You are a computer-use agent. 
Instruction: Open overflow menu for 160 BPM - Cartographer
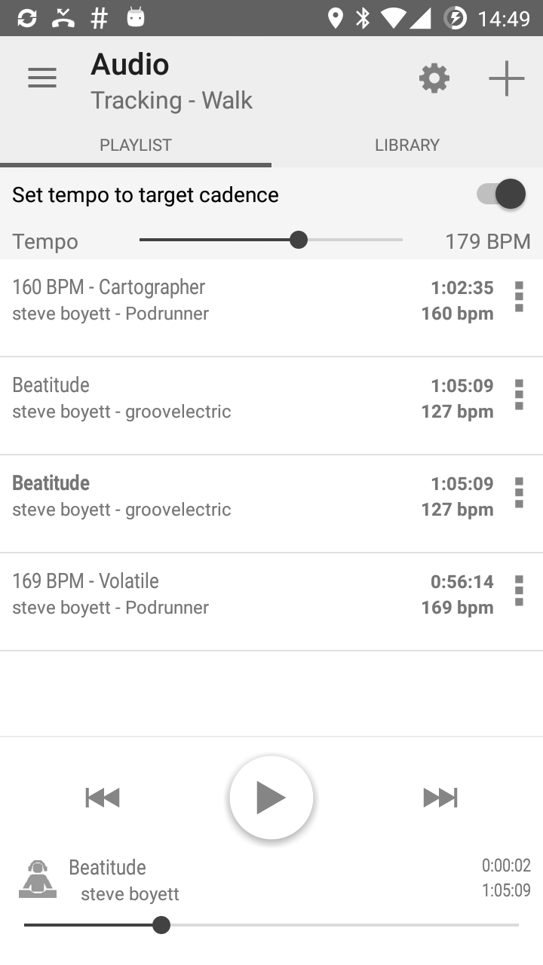519,297
